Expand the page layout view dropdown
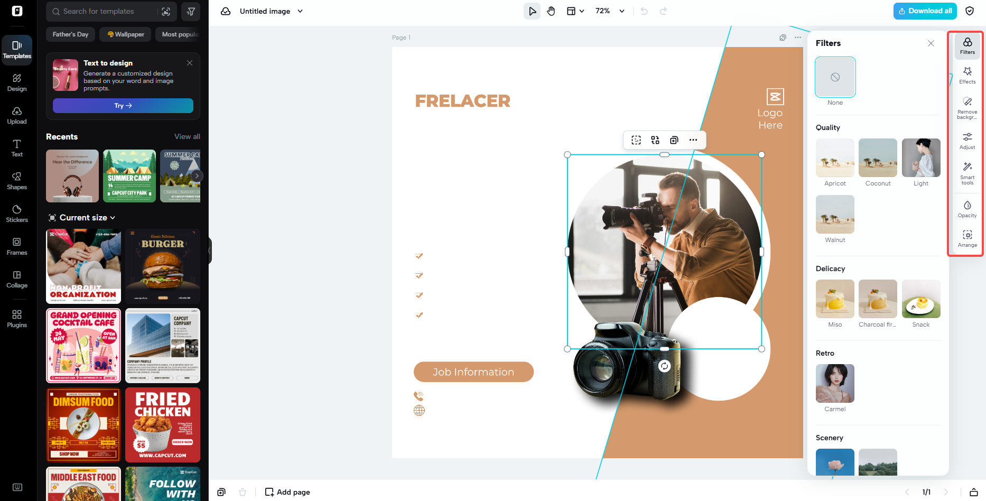Viewport: 986px width, 501px height. click(575, 11)
